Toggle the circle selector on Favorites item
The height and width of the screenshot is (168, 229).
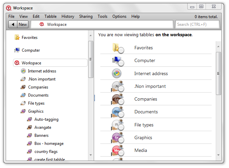tap(121, 50)
